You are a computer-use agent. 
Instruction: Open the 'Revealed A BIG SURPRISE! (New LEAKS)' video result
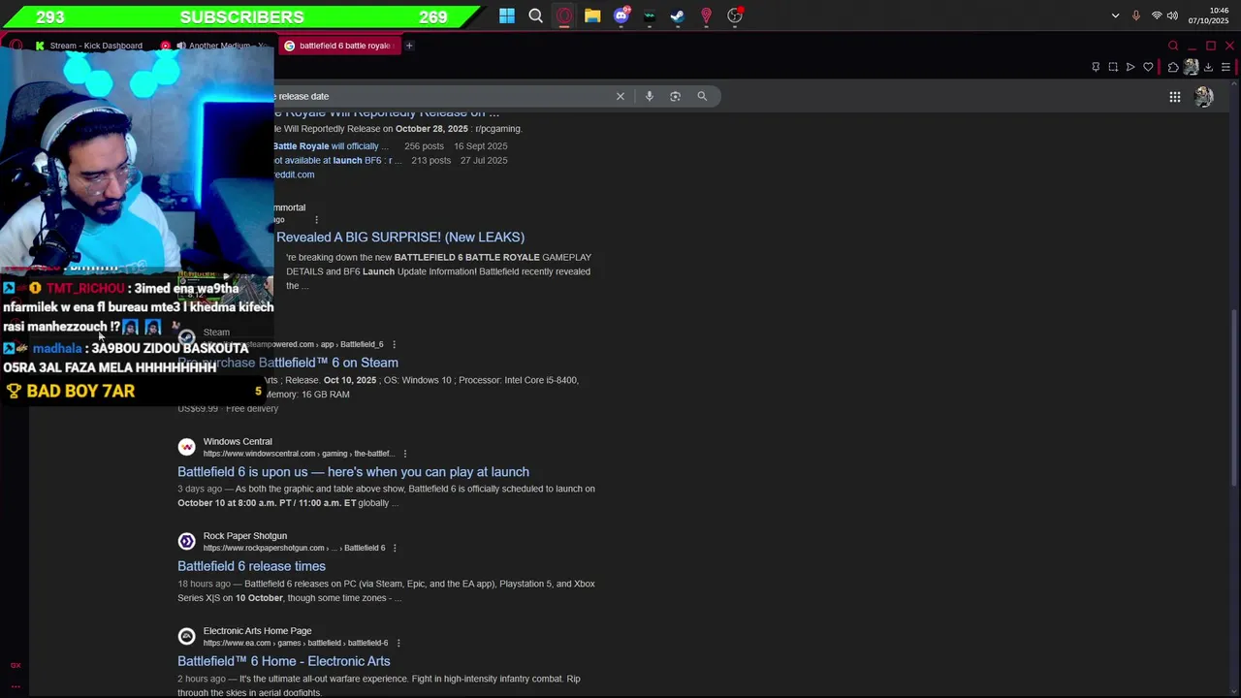click(400, 237)
